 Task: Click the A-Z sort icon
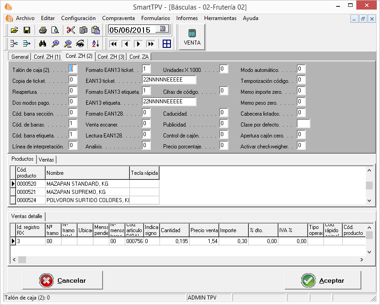96,44
